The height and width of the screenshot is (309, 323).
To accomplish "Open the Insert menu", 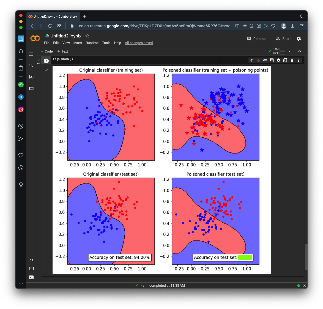I will coord(78,43).
